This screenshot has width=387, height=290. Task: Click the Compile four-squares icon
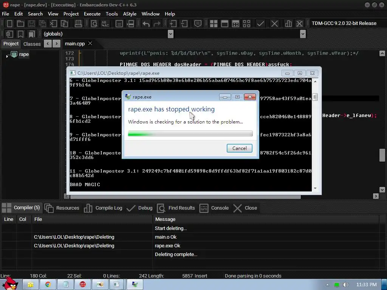pyautogui.click(x=214, y=24)
